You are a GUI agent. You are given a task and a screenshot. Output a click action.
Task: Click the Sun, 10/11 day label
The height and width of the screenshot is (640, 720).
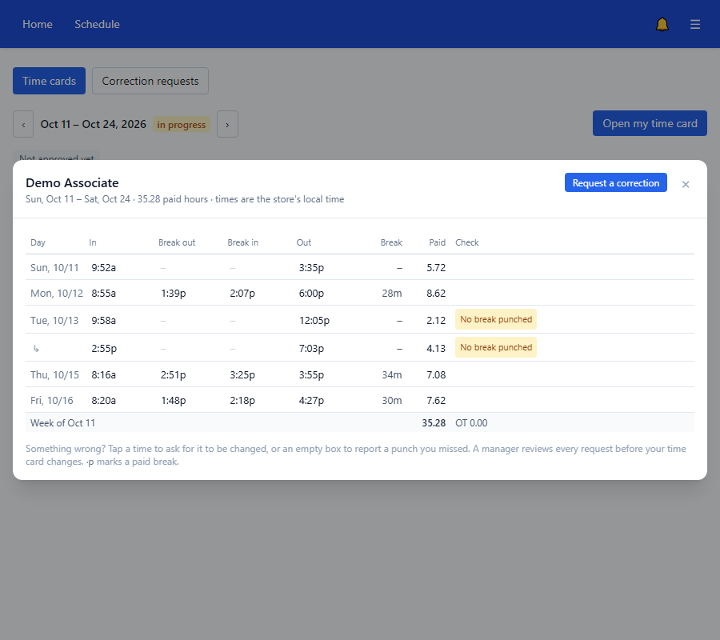click(54, 268)
